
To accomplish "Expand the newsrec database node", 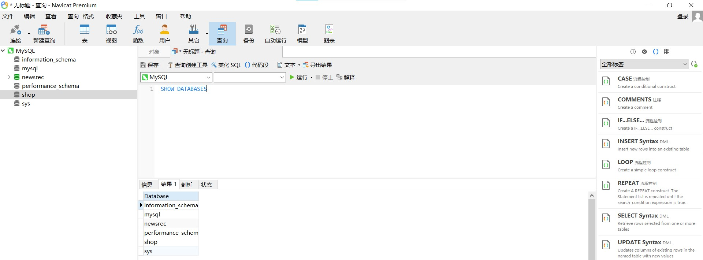I will pyautogui.click(x=9, y=77).
